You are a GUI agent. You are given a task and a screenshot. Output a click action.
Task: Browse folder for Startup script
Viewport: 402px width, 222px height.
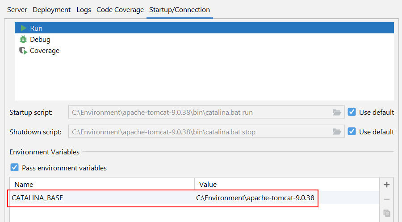[337, 113]
